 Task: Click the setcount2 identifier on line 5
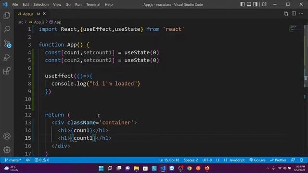click(97, 60)
